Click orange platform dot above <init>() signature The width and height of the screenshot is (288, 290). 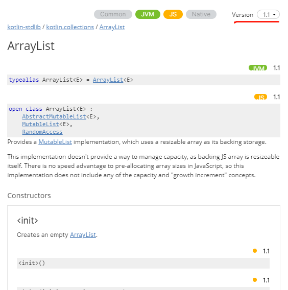(x=255, y=251)
